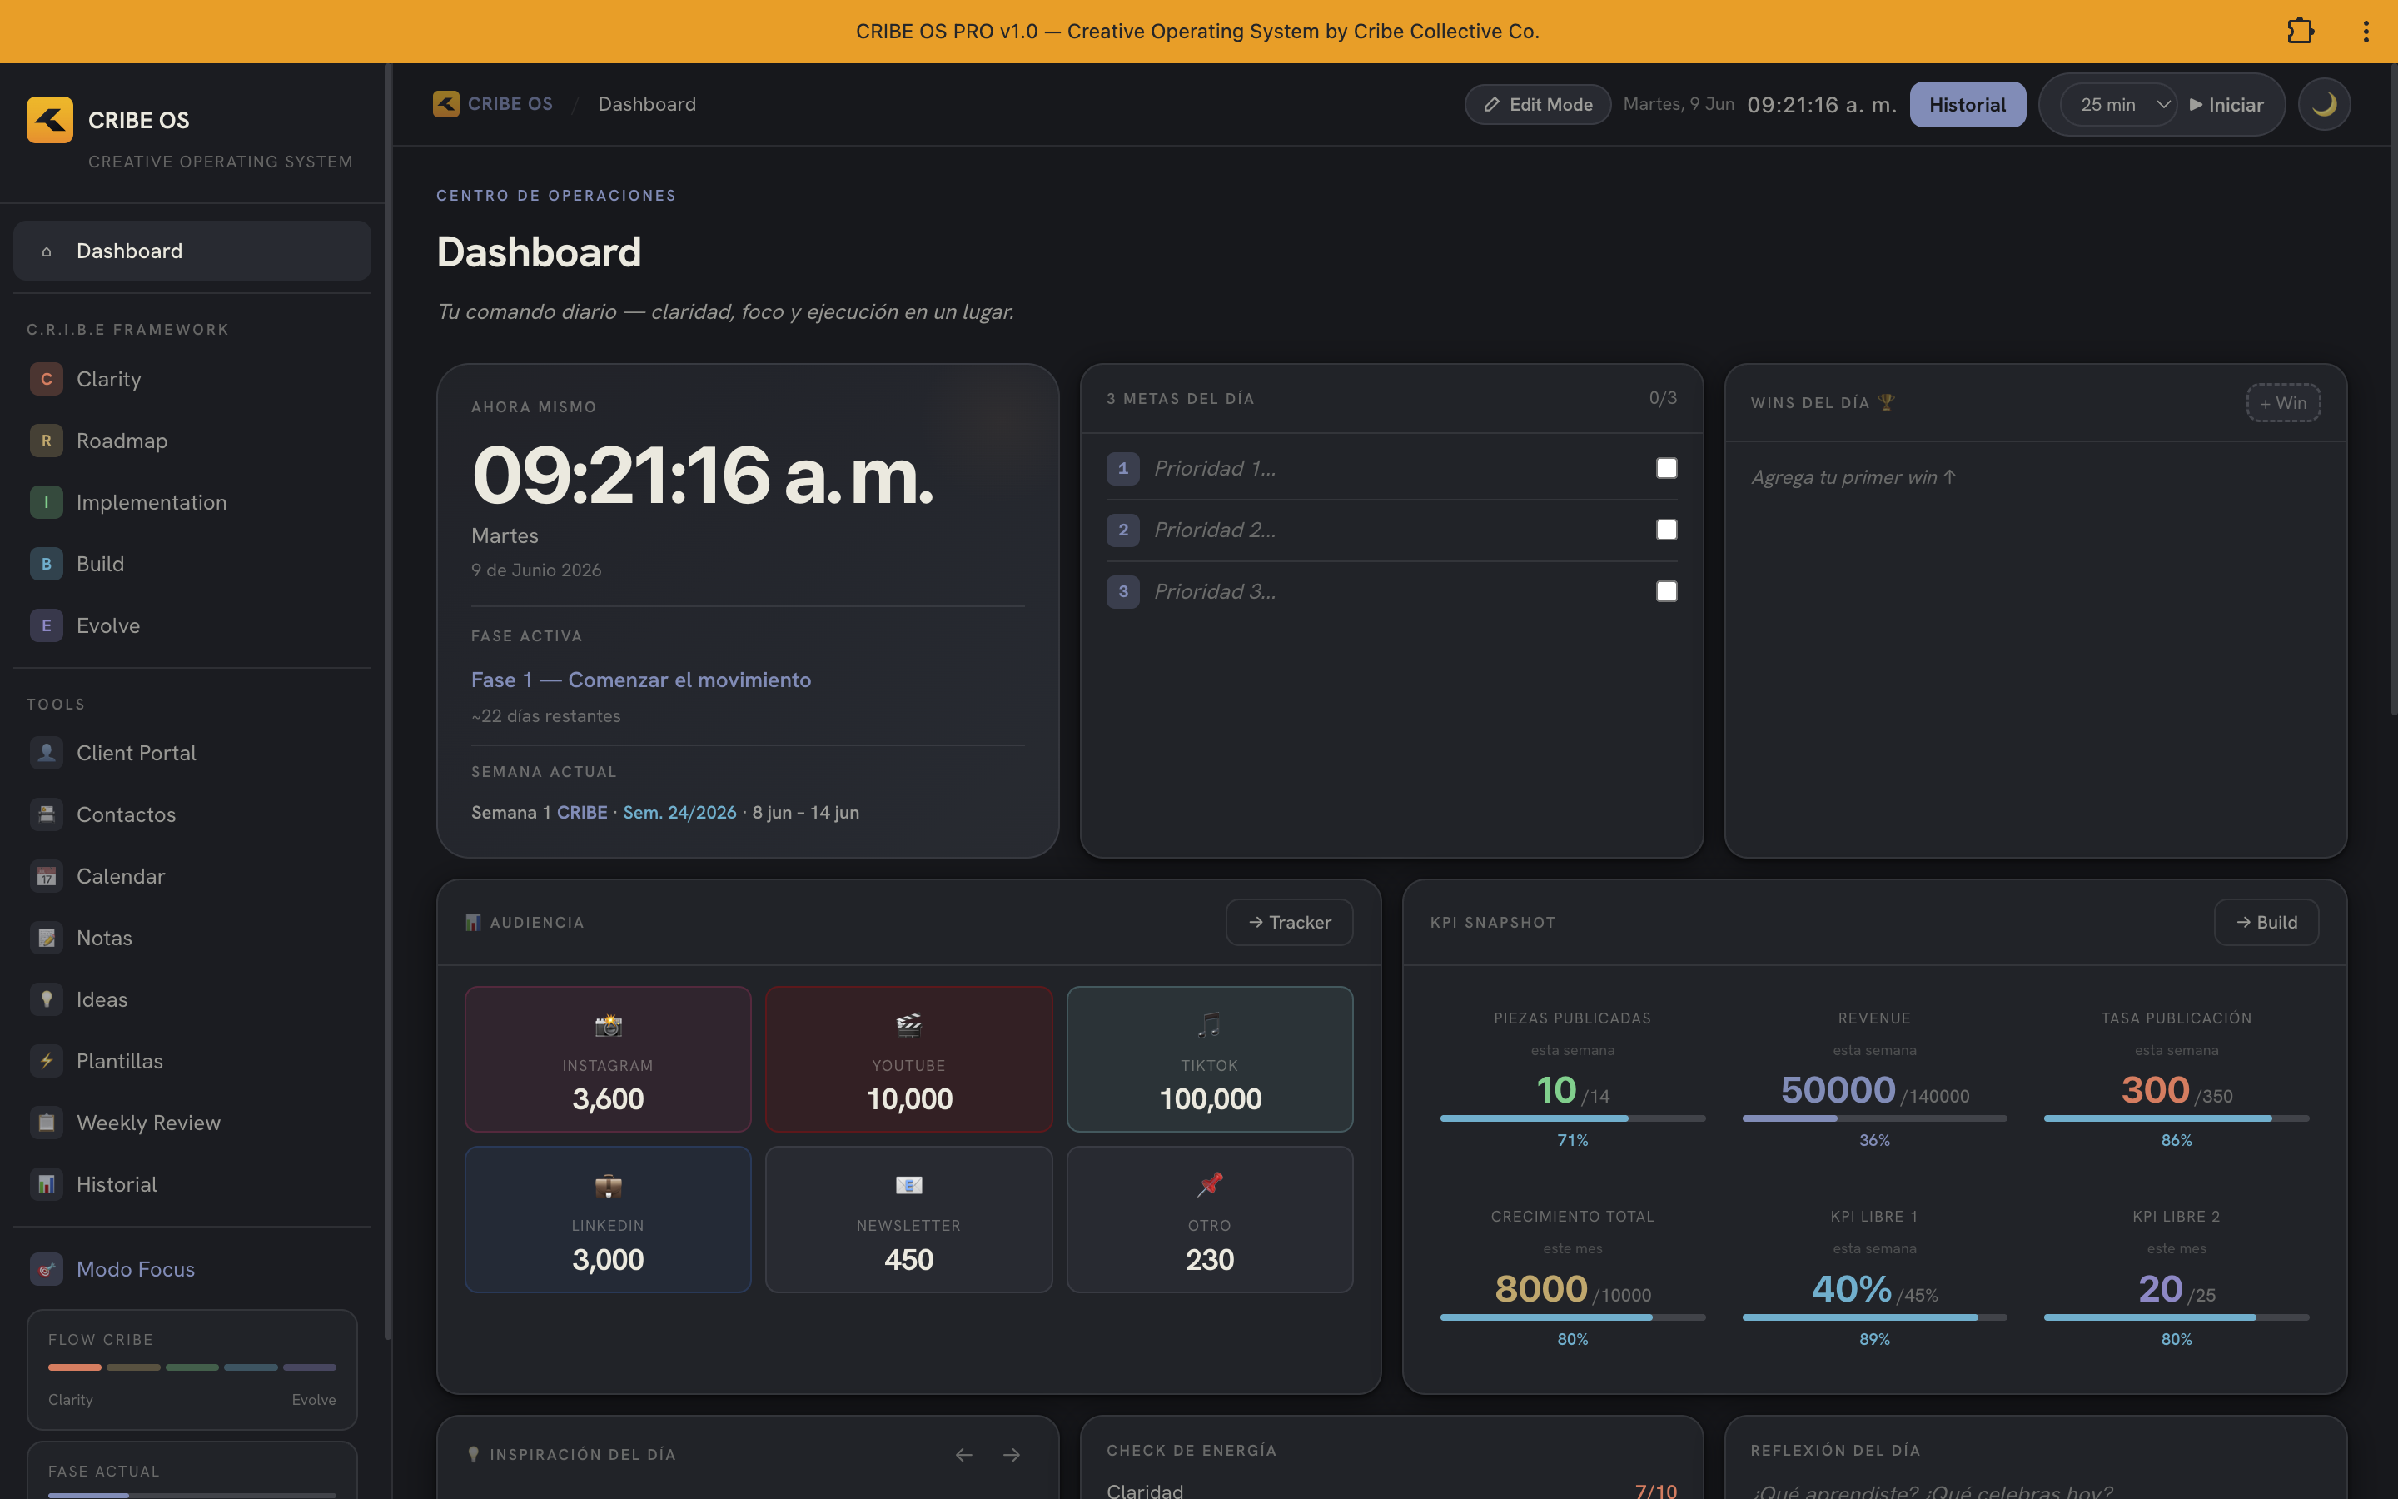Click the Instagram 3,600 audience card
This screenshot has width=2398, height=1499.
click(608, 1058)
